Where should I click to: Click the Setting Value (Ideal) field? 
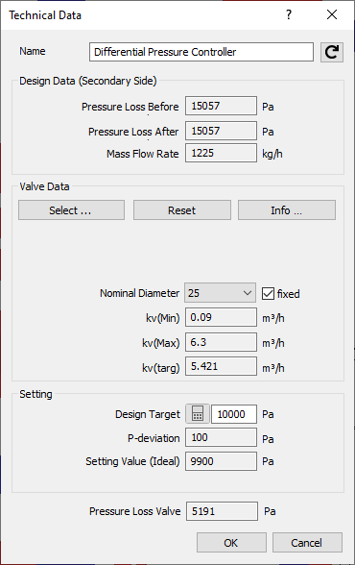(221, 461)
